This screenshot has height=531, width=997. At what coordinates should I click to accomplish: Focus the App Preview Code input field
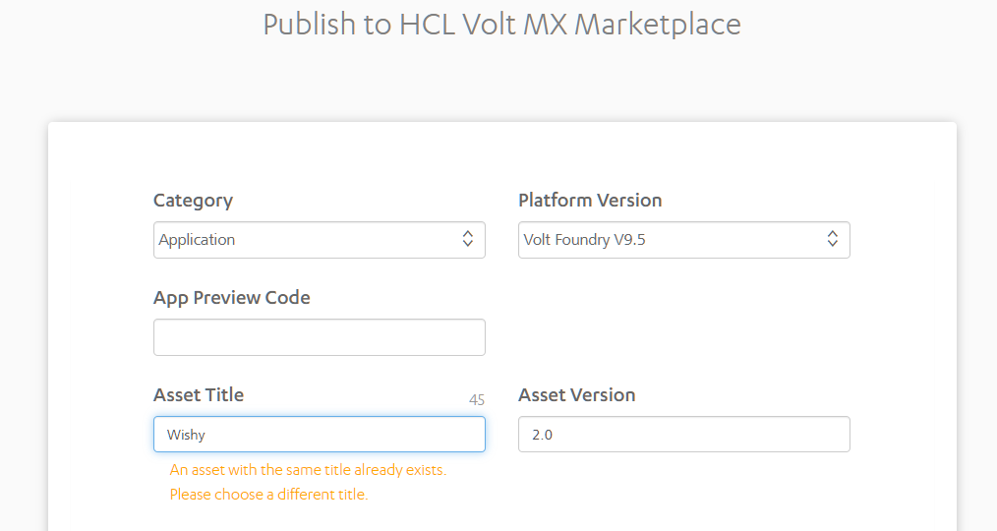pyautogui.click(x=320, y=337)
